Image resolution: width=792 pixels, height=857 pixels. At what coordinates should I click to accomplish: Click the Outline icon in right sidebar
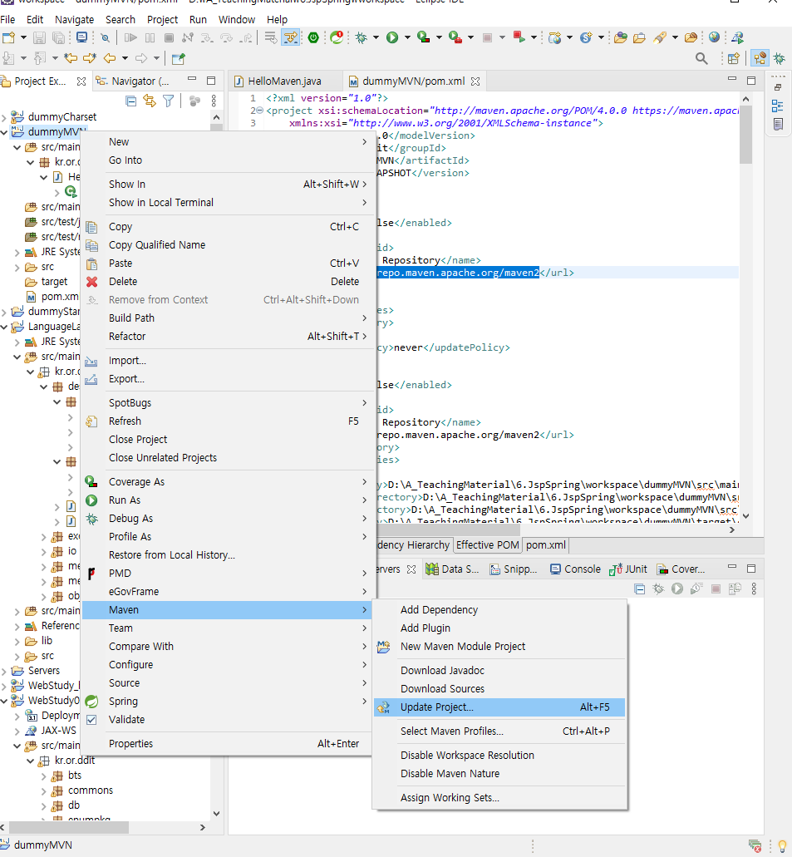pos(777,106)
